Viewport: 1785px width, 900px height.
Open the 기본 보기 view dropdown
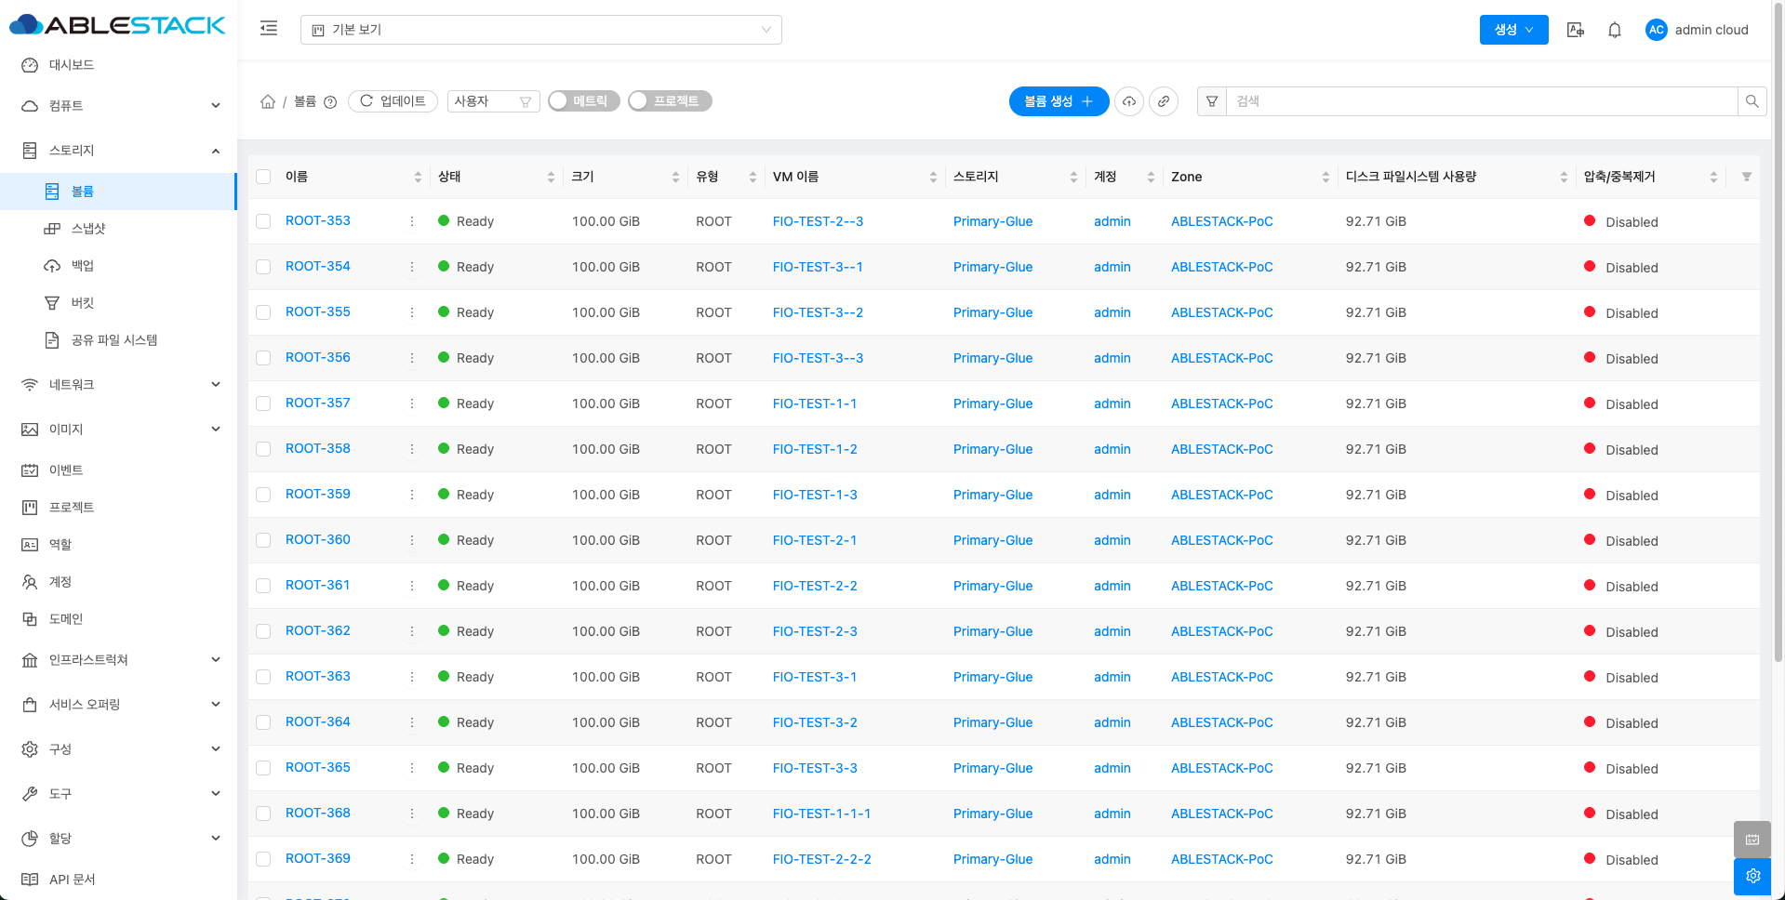(x=540, y=30)
